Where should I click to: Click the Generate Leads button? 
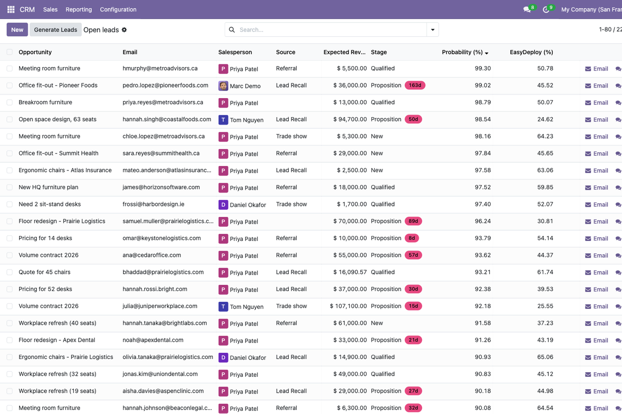(x=56, y=30)
